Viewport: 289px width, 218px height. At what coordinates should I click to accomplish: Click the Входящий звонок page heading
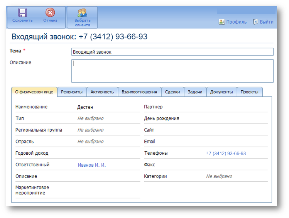[x=79, y=37]
